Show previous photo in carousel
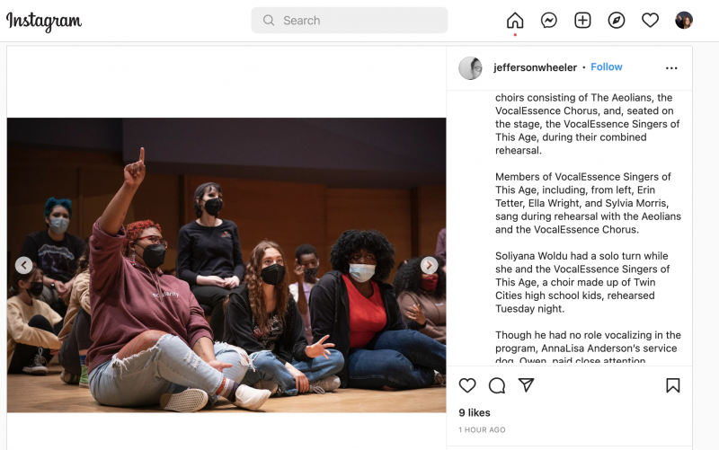 [x=24, y=265]
